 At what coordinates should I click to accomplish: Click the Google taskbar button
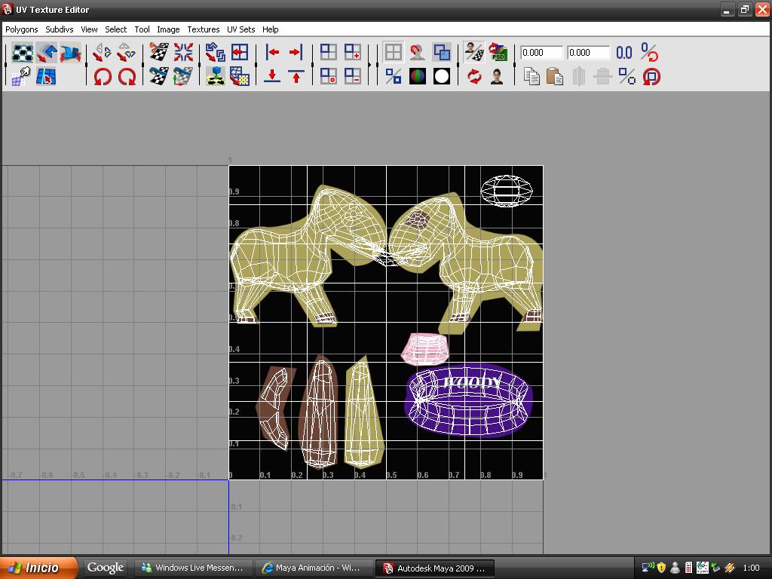tap(106, 568)
